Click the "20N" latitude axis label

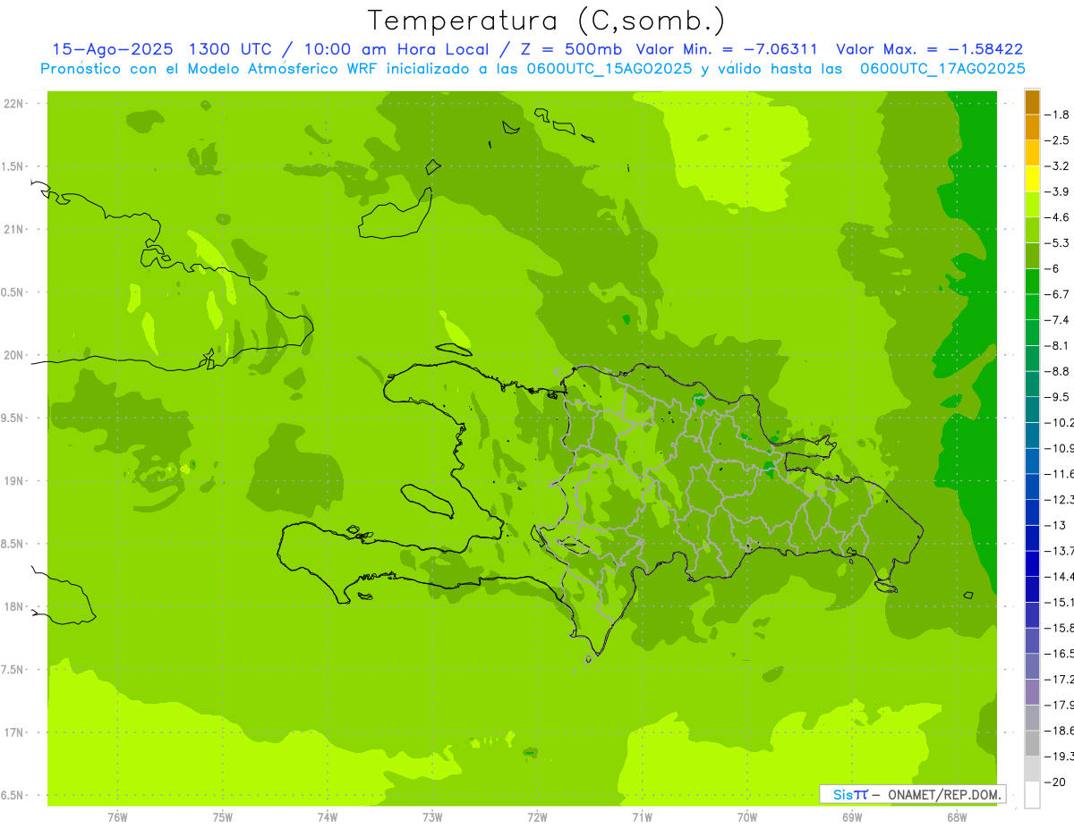(14, 355)
